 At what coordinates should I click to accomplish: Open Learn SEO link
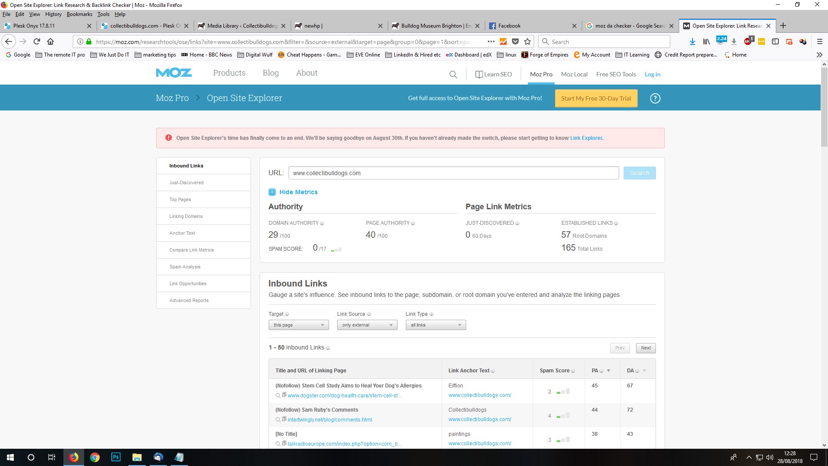click(493, 74)
